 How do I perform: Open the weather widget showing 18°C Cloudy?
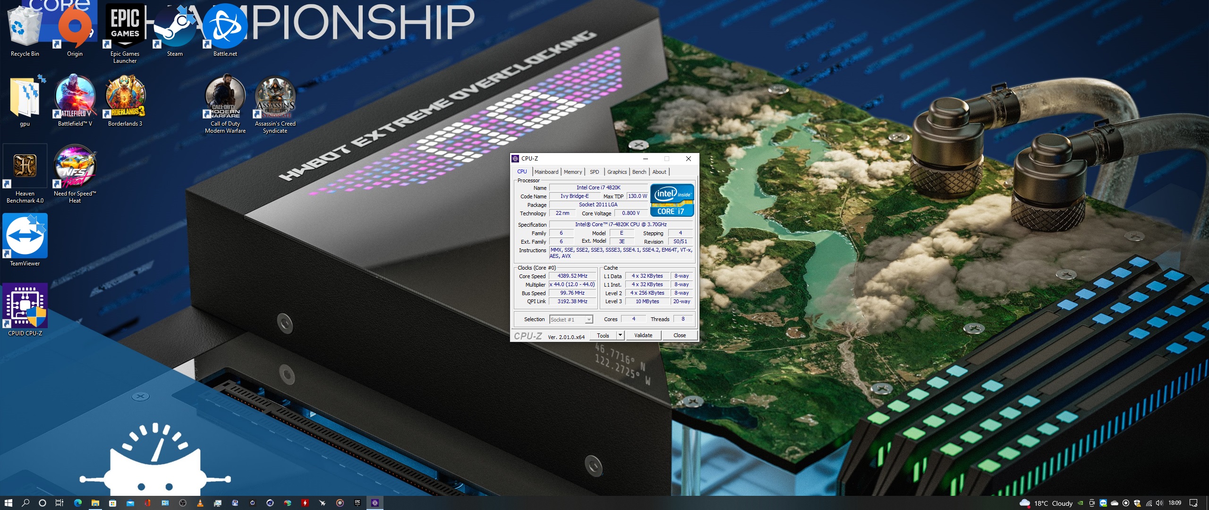[1046, 503]
